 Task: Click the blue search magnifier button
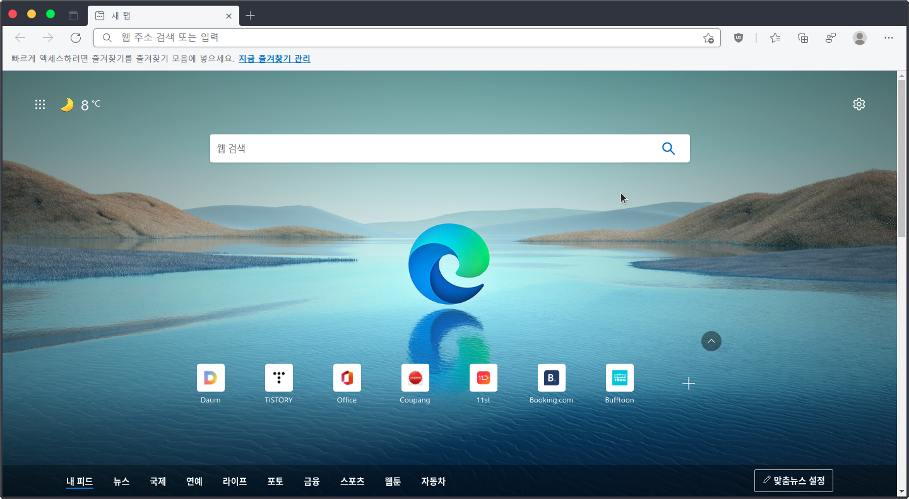[668, 148]
